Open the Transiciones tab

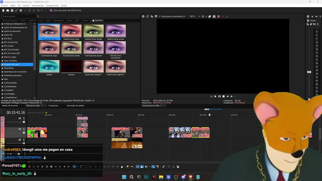(53, 106)
